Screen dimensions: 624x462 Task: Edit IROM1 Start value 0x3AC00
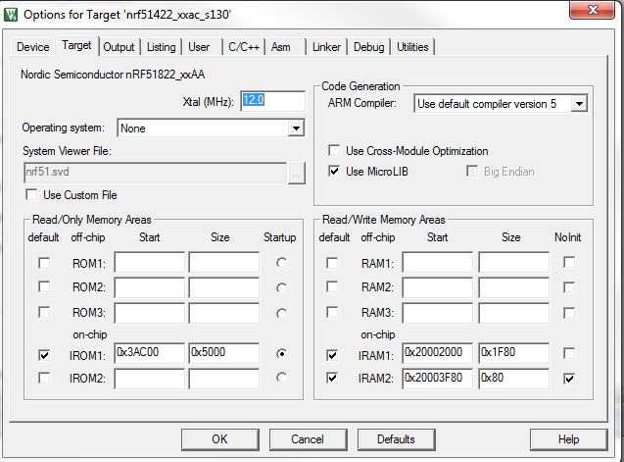150,353
